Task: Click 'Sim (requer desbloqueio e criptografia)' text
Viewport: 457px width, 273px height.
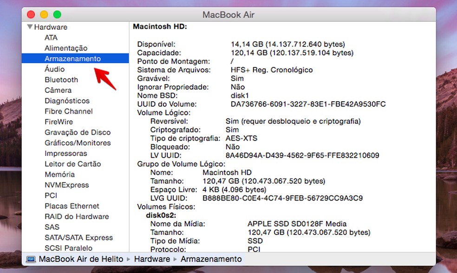Action: (293, 121)
